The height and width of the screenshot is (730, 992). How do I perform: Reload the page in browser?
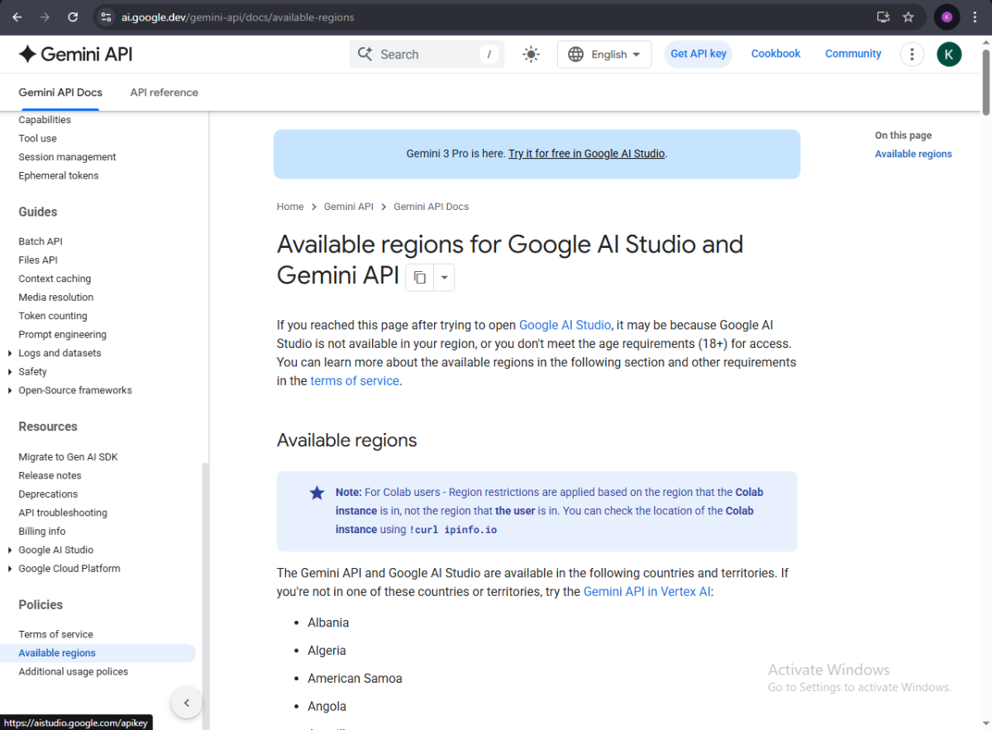coord(73,17)
